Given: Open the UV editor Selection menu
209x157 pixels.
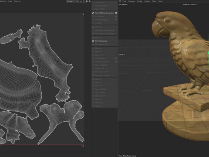Looking at the screenshot, I should click(3, 1).
